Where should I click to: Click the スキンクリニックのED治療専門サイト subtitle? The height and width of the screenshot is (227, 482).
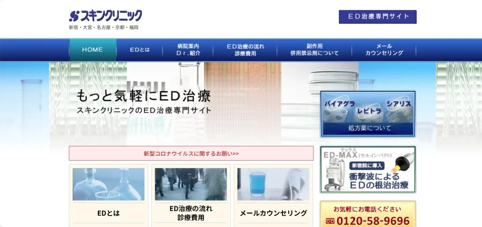click(144, 110)
